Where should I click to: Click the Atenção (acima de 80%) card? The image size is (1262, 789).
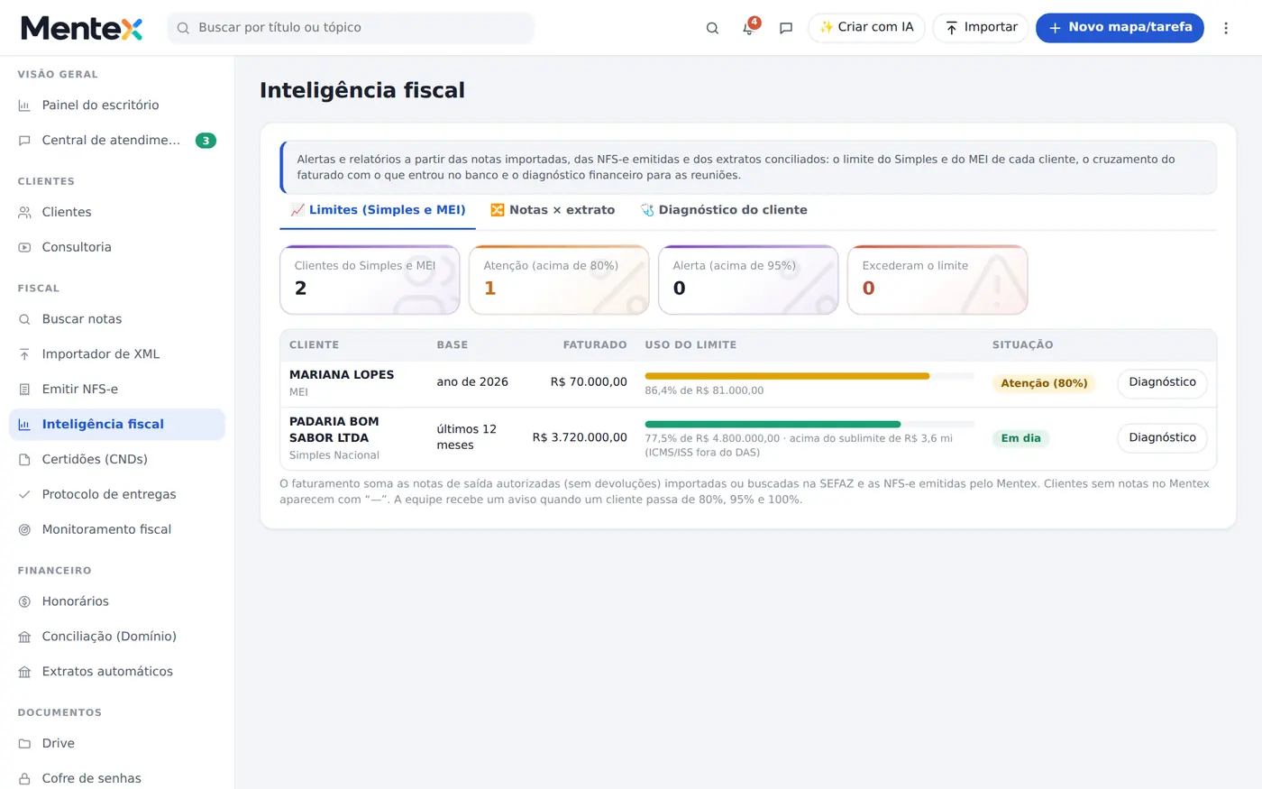click(x=559, y=280)
